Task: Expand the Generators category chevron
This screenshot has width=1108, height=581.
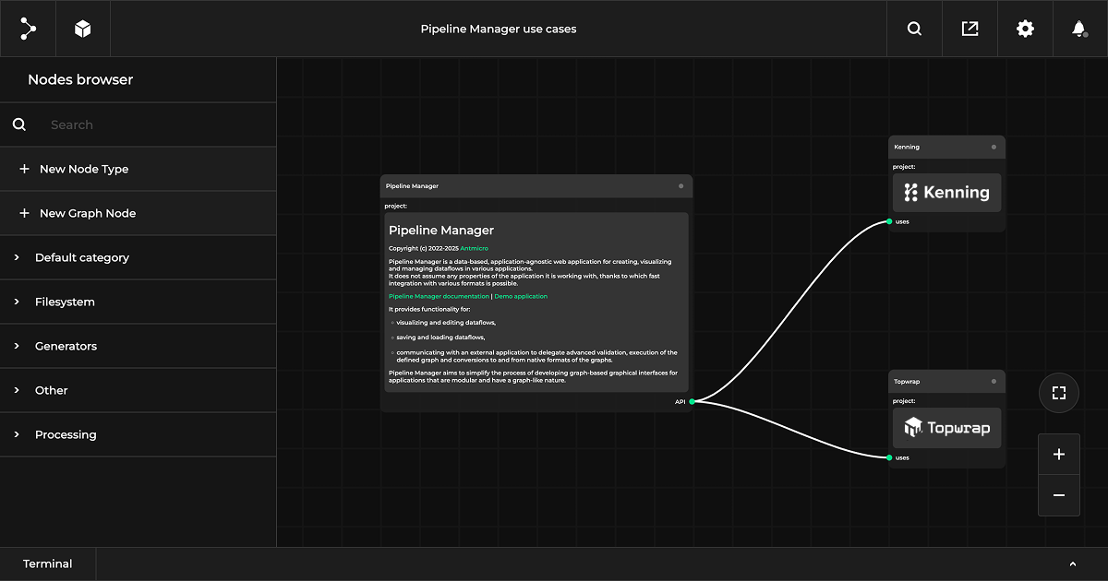Action: tap(17, 346)
